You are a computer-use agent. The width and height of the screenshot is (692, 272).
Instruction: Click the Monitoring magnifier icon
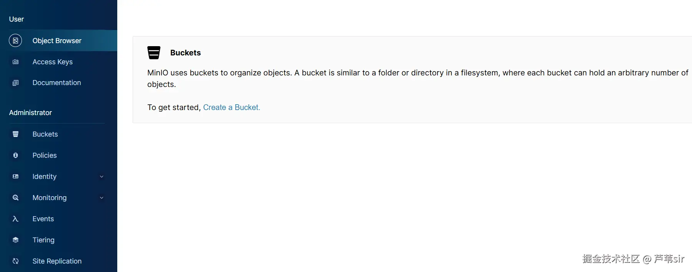click(15, 197)
